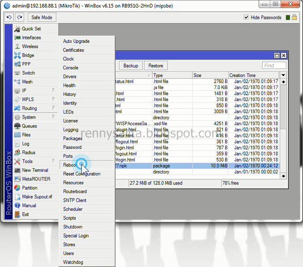This screenshot has height=267, width=303.
Task: Open the Mesh icon
Action: [x=17, y=82]
